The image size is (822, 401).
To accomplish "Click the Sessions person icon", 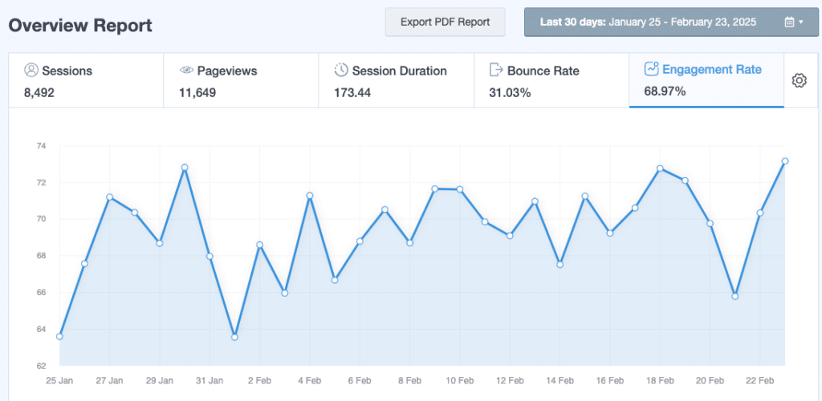I will point(31,71).
